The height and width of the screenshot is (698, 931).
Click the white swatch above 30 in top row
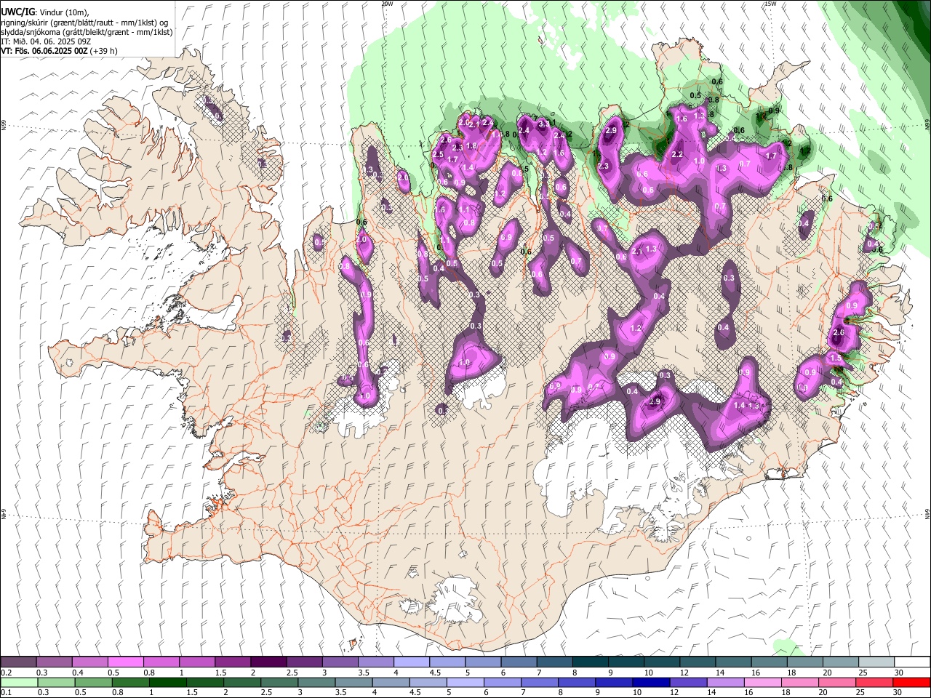click(x=913, y=662)
